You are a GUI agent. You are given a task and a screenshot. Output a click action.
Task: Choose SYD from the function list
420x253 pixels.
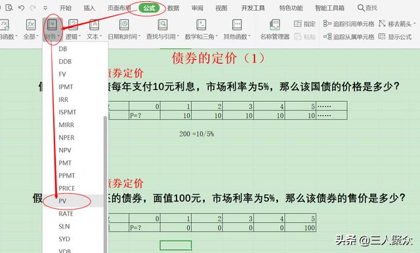click(x=73, y=239)
